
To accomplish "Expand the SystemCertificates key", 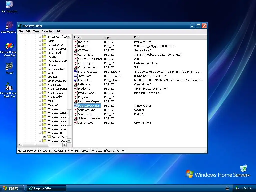I will click(x=40, y=37).
